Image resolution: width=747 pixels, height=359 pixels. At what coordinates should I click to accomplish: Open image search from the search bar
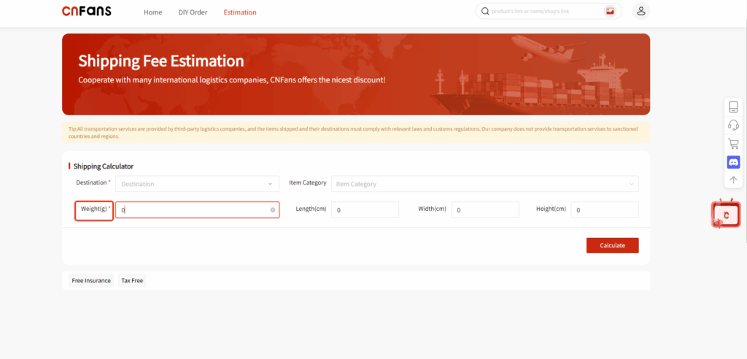click(610, 12)
